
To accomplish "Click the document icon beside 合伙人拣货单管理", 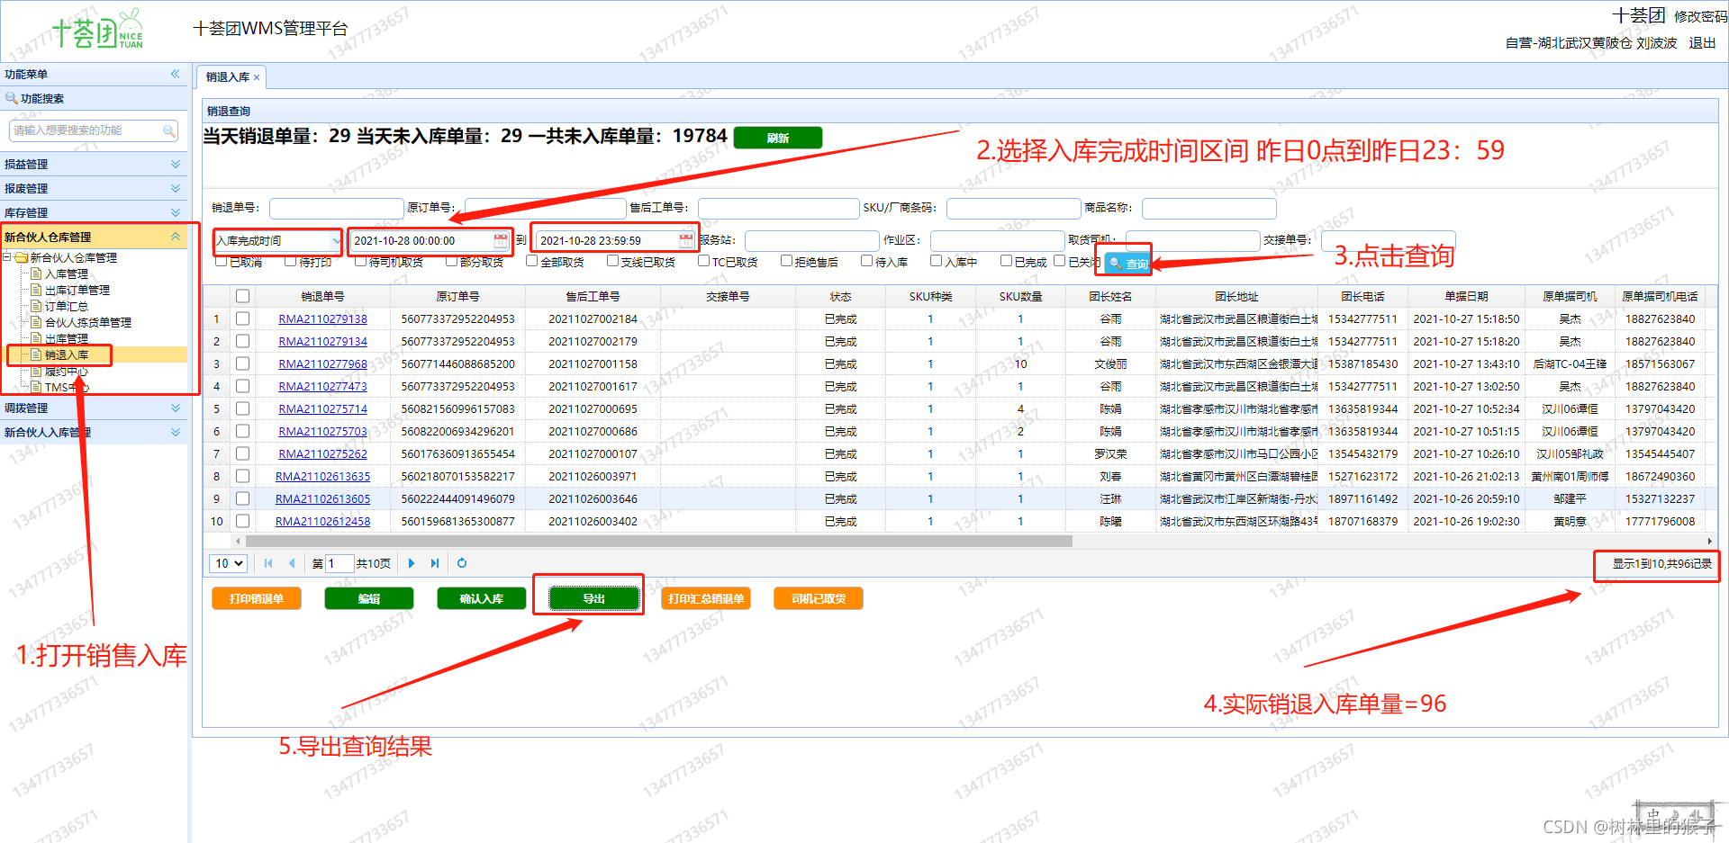I will pyautogui.click(x=36, y=322).
